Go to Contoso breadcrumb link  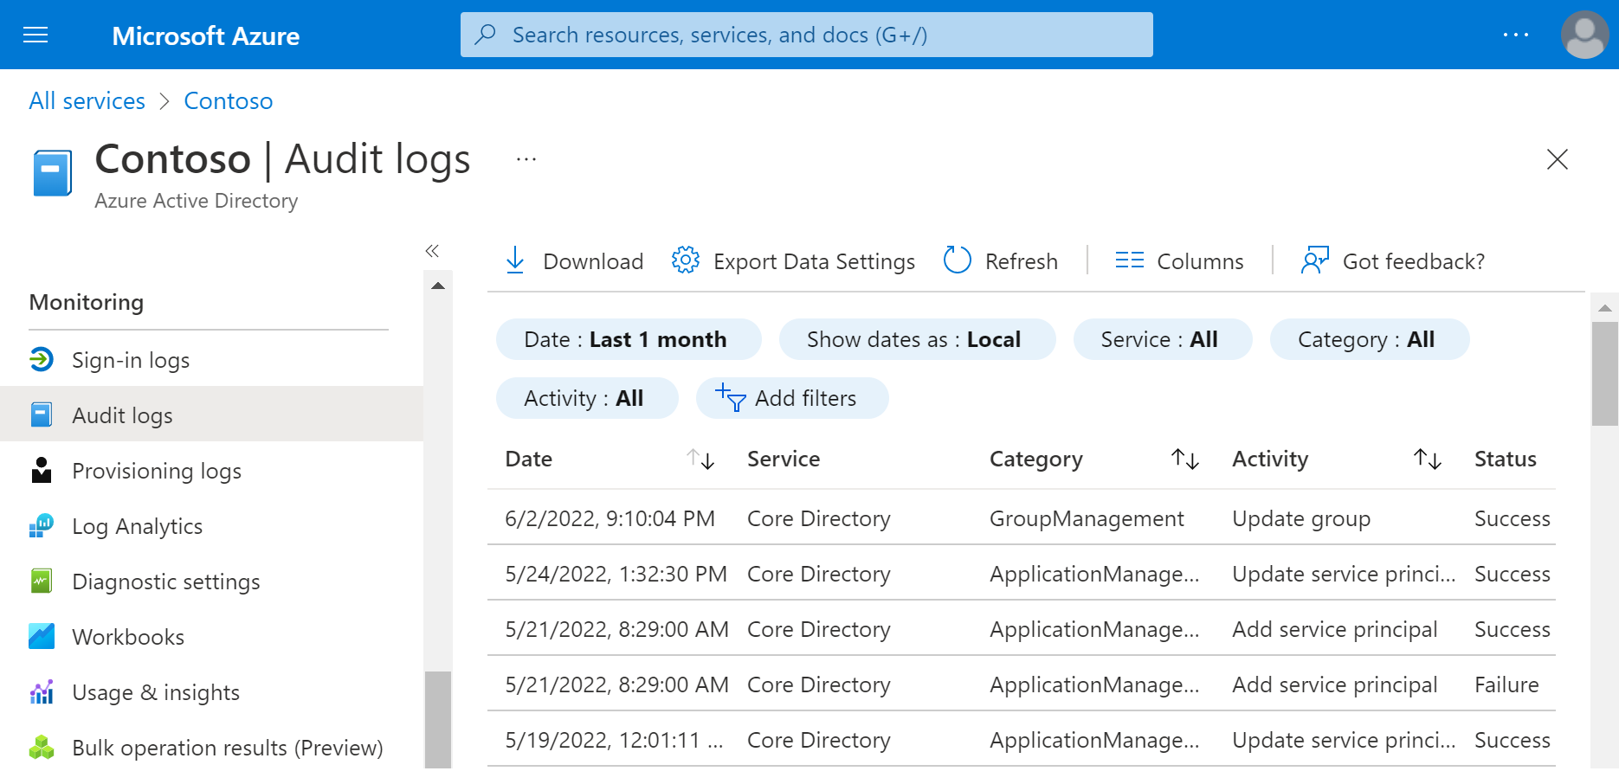click(x=229, y=101)
